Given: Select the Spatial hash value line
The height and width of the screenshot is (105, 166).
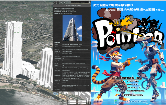Looking at the screenshot, I should [x=65, y=12].
